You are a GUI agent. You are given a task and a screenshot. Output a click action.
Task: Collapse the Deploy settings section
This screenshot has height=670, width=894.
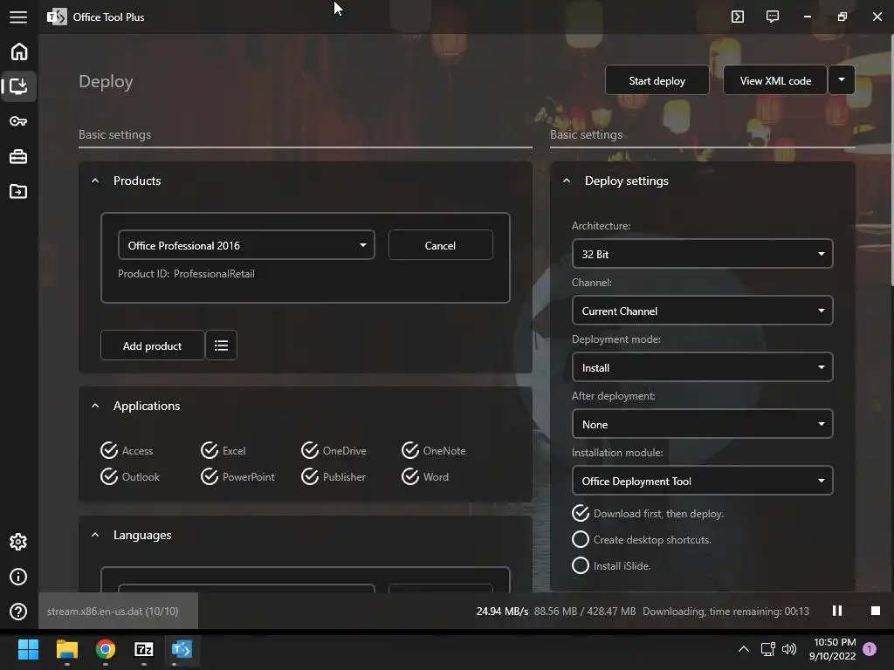[566, 181]
